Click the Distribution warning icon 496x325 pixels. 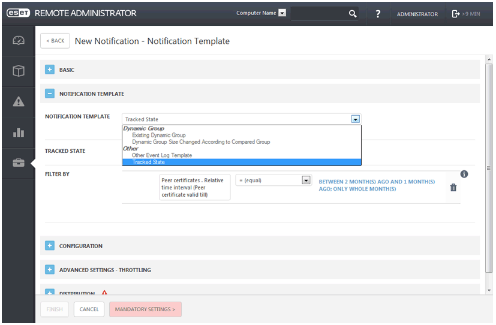point(104,293)
